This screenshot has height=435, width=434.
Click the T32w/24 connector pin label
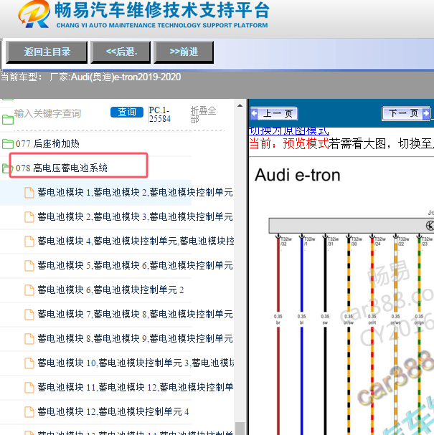pyautogui.click(x=380, y=242)
